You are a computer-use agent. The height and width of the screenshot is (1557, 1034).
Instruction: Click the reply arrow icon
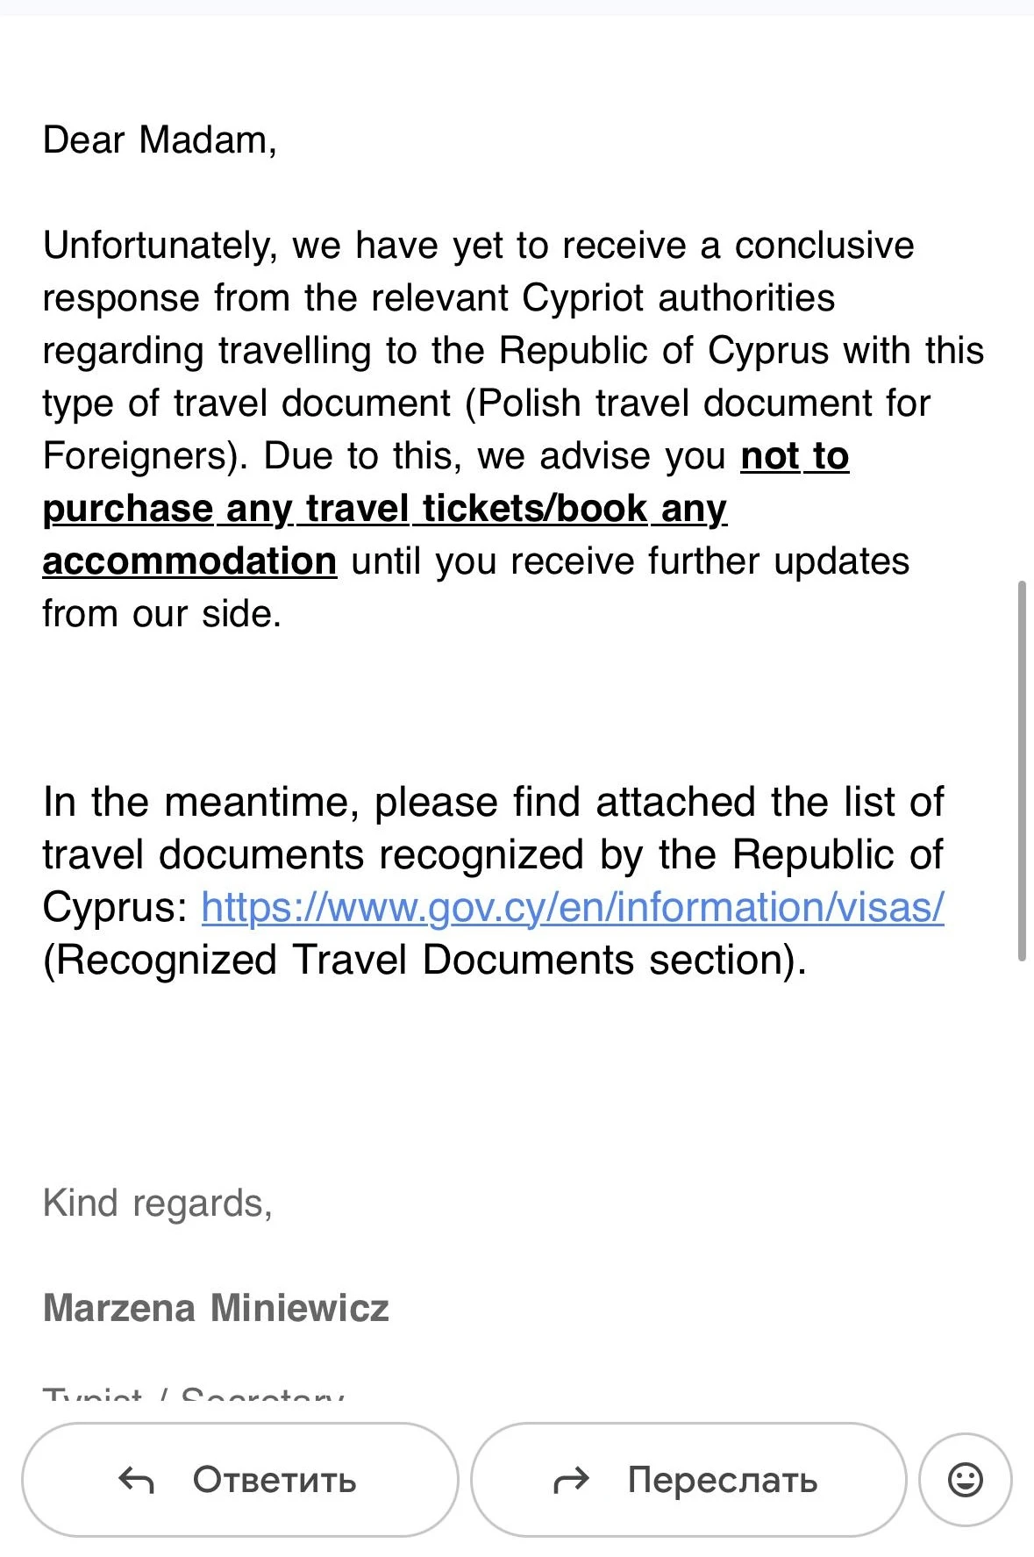click(136, 1481)
